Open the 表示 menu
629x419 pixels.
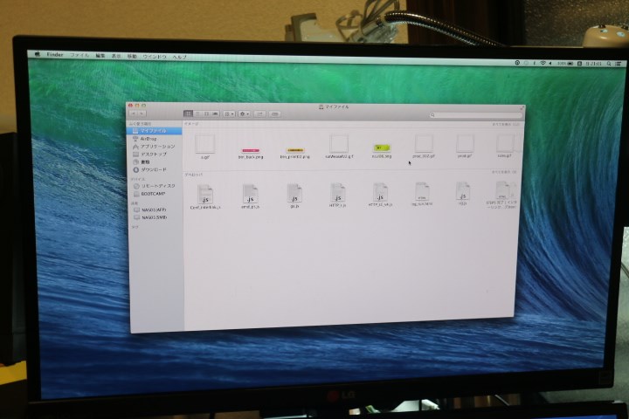pyautogui.click(x=116, y=56)
